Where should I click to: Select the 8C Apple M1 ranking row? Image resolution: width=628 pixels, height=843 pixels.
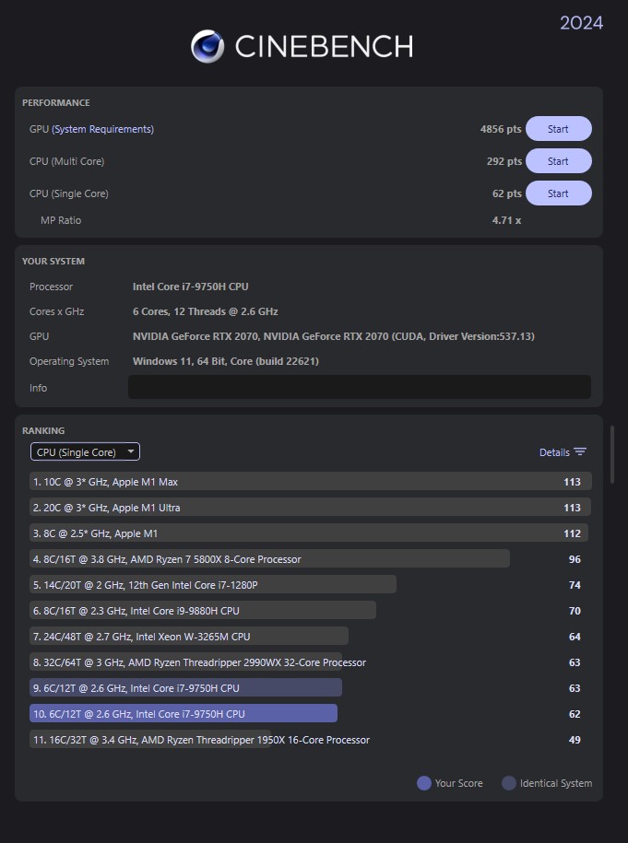[x=309, y=533]
